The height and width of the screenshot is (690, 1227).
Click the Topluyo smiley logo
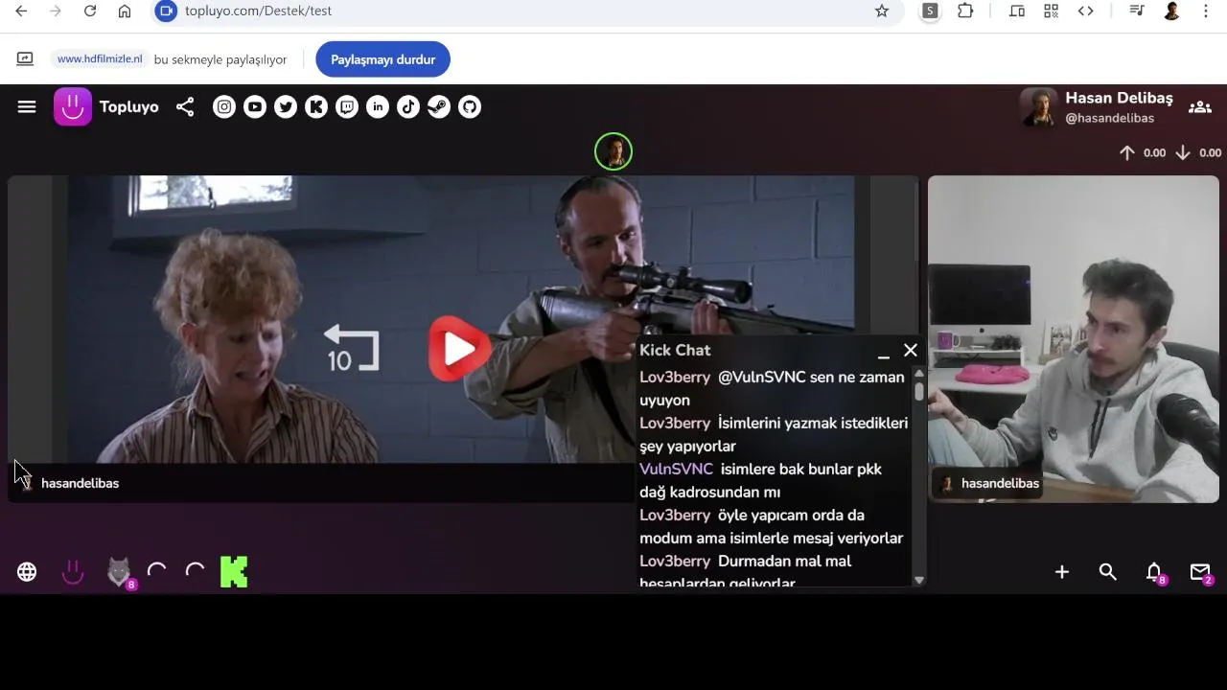coord(73,107)
